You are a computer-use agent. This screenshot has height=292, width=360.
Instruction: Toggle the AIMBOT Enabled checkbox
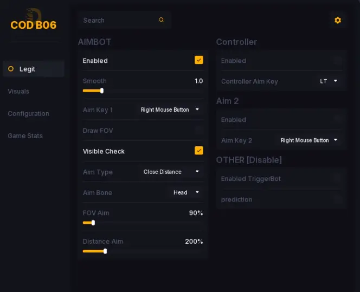tap(199, 60)
